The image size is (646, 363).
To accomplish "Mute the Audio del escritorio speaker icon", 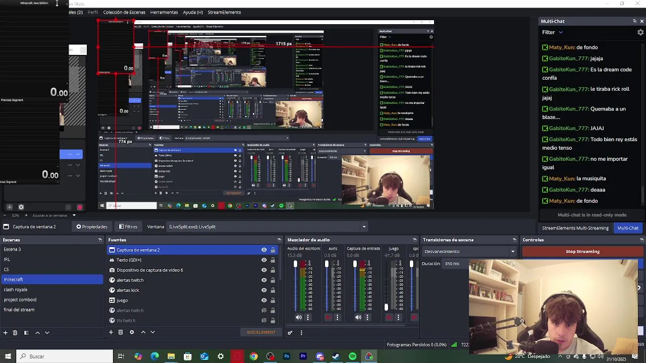I will point(298,317).
